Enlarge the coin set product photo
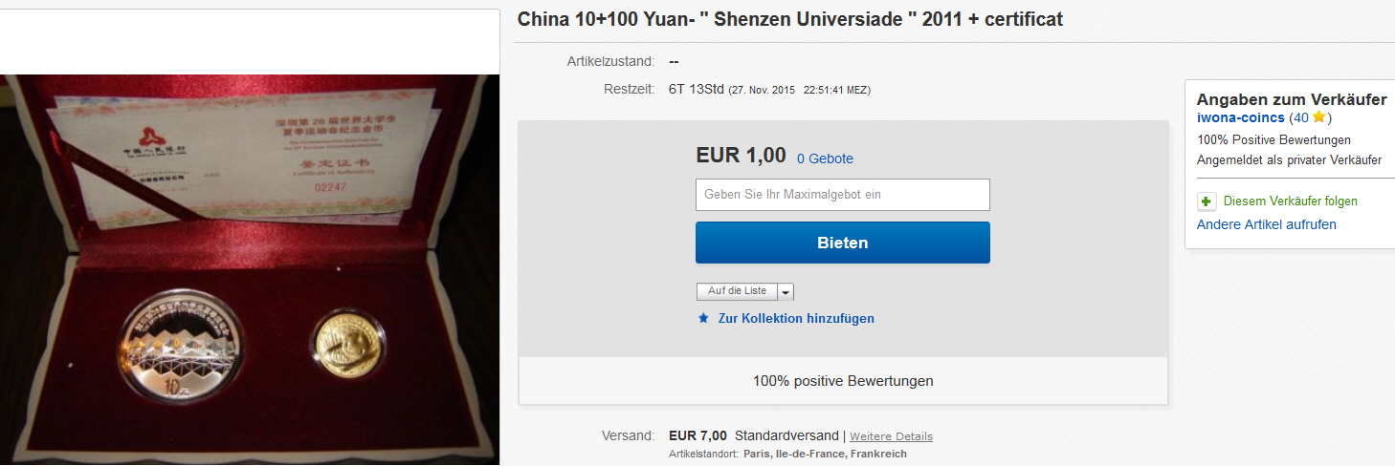The width and height of the screenshot is (1395, 466). pyautogui.click(x=250, y=270)
